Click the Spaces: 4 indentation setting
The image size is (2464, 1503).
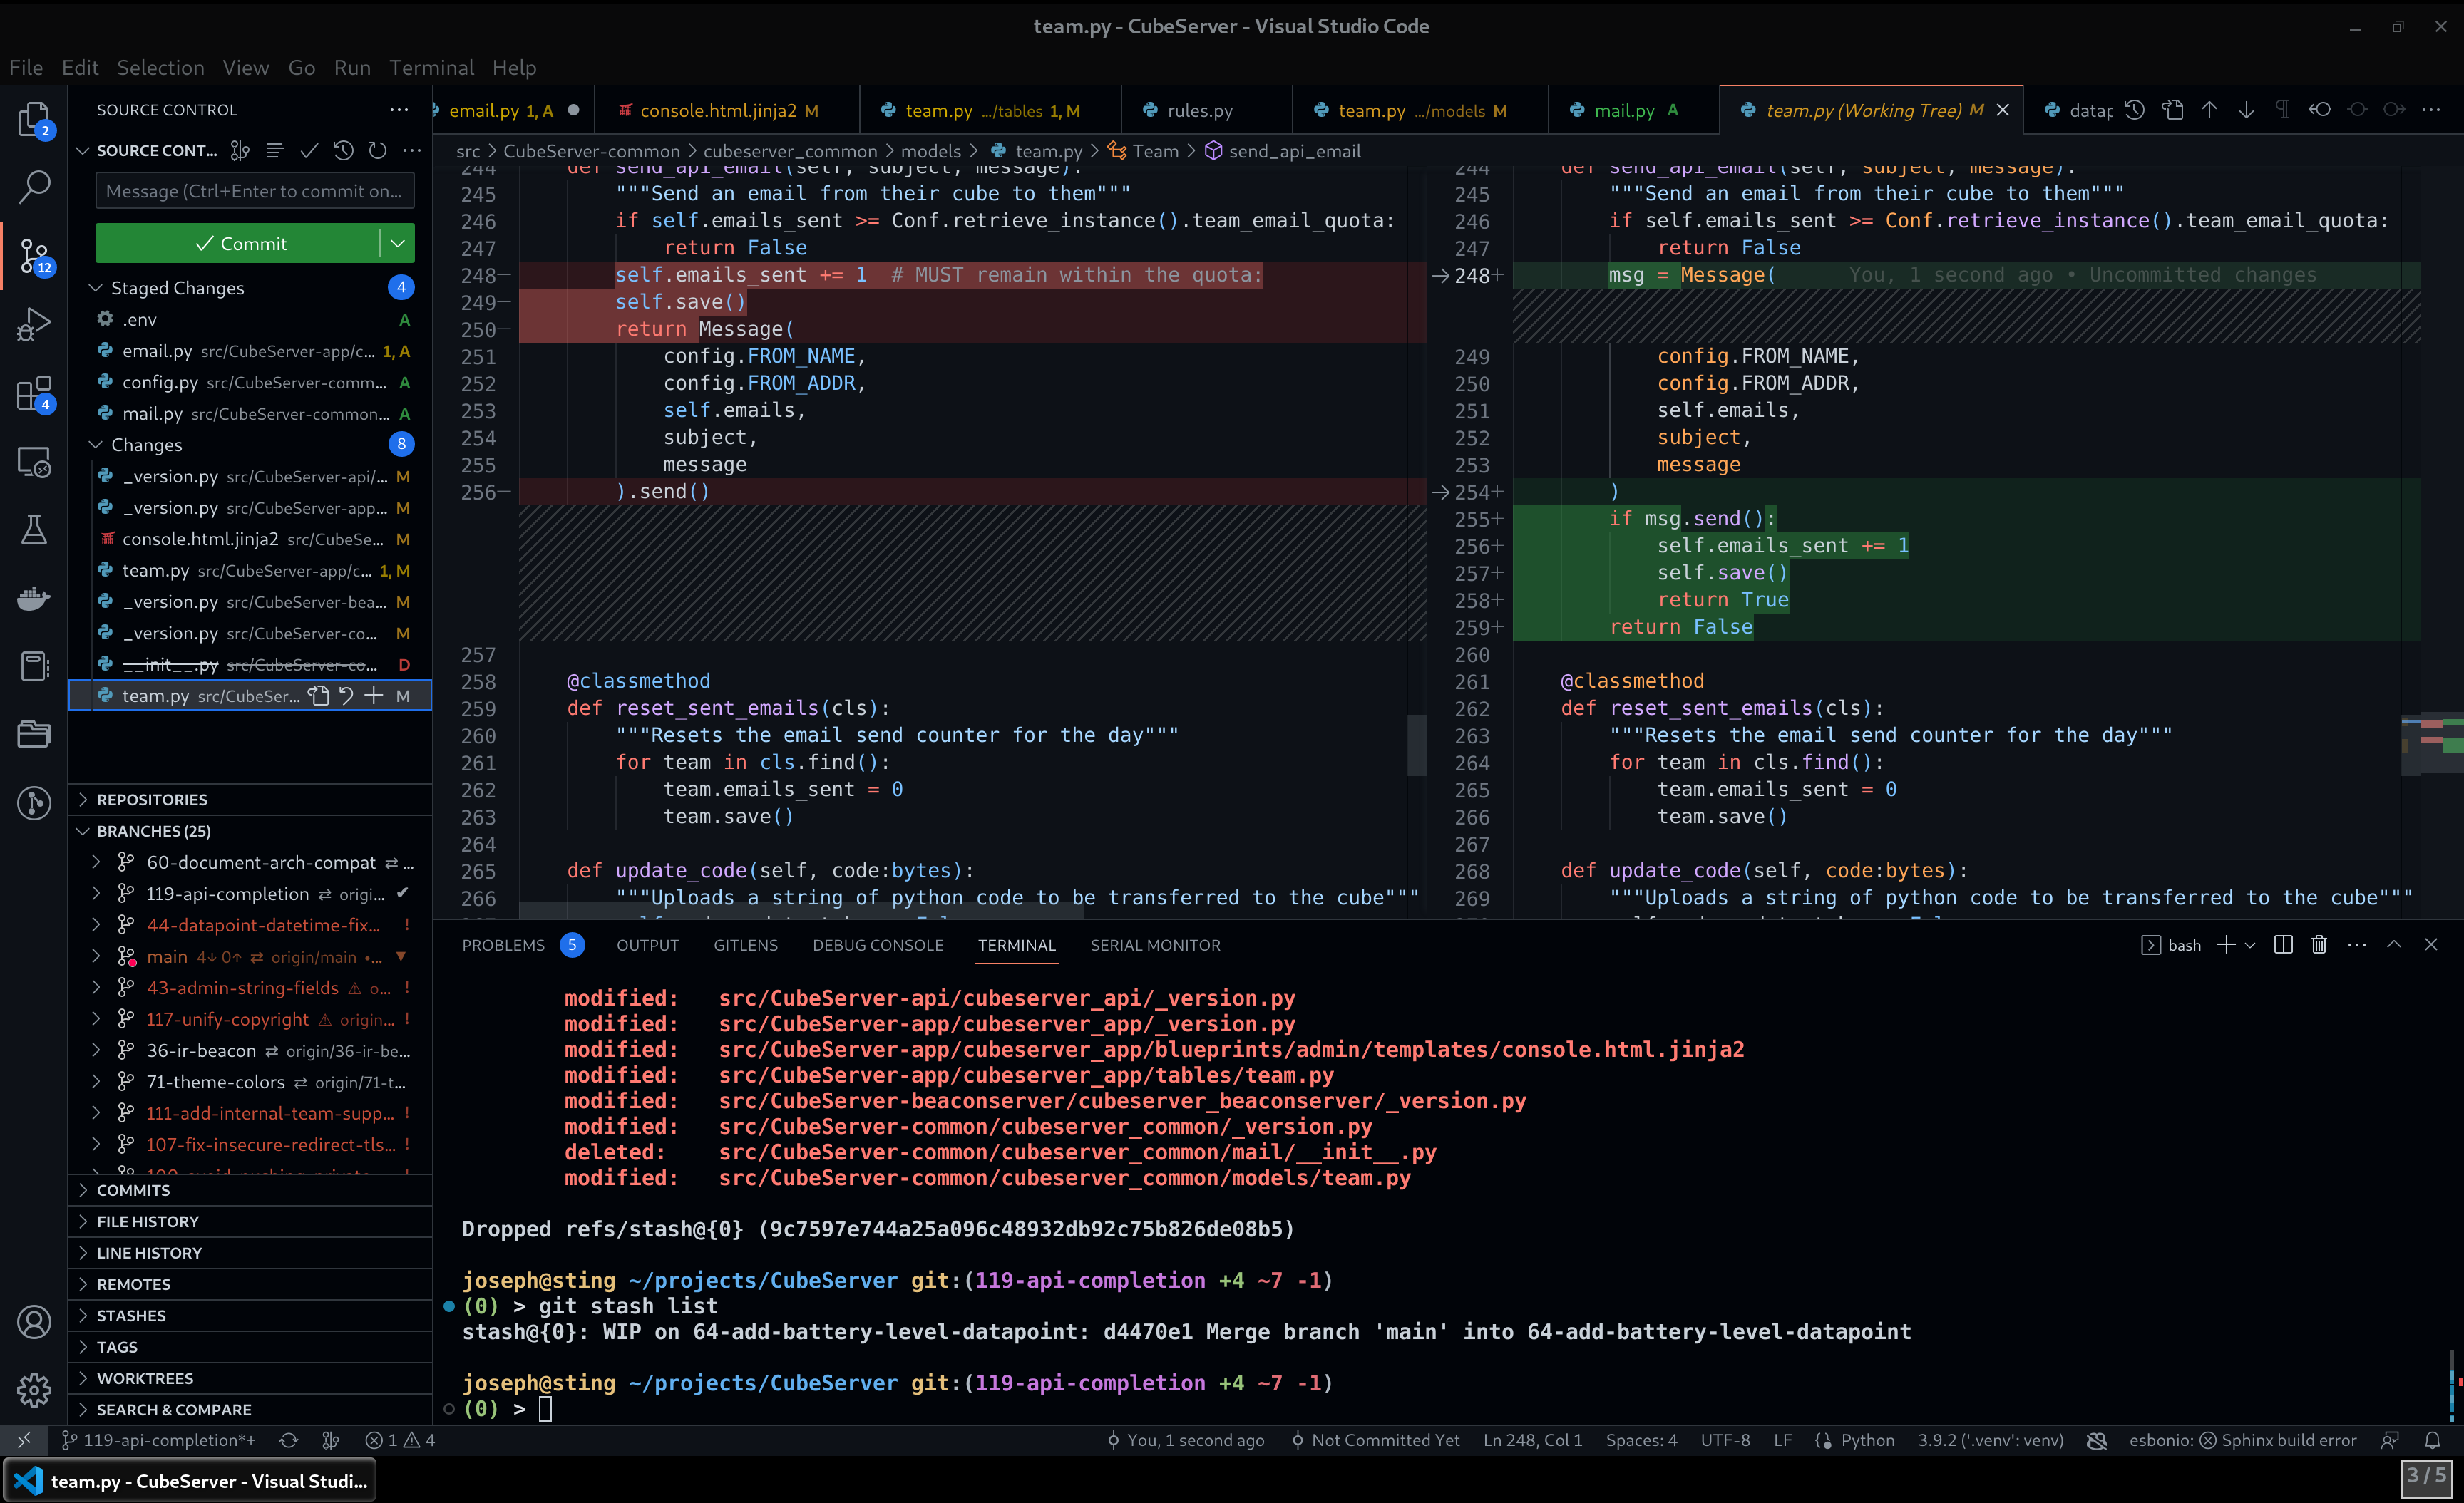click(1641, 1440)
